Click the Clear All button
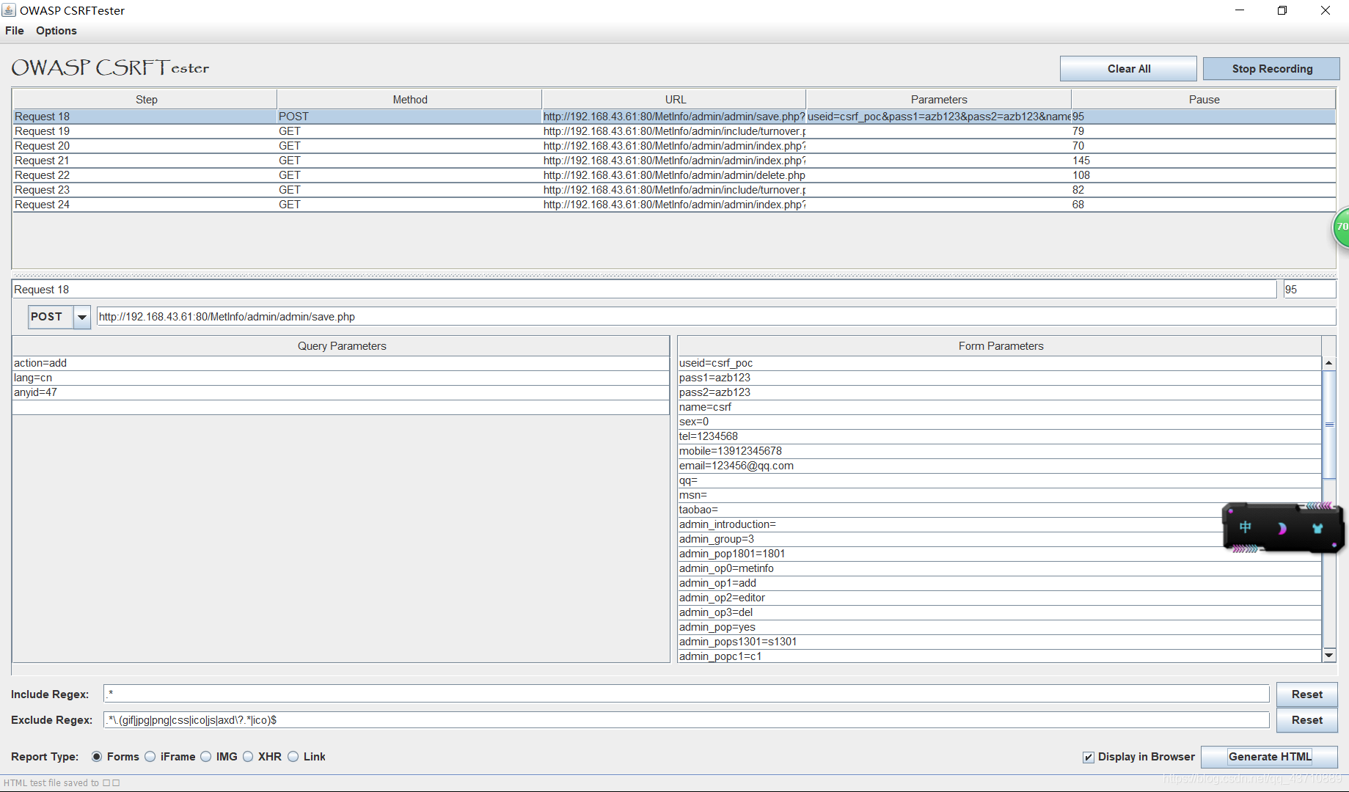Viewport: 1349px width, 792px height. point(1128,69)
